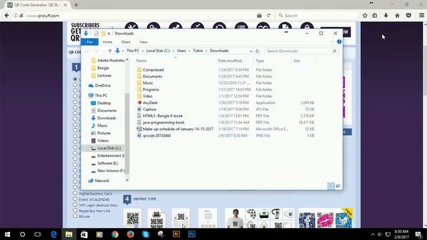Expand address bar history dropdown
This screenshot has height=240, width=427.
tap(251, 51)
